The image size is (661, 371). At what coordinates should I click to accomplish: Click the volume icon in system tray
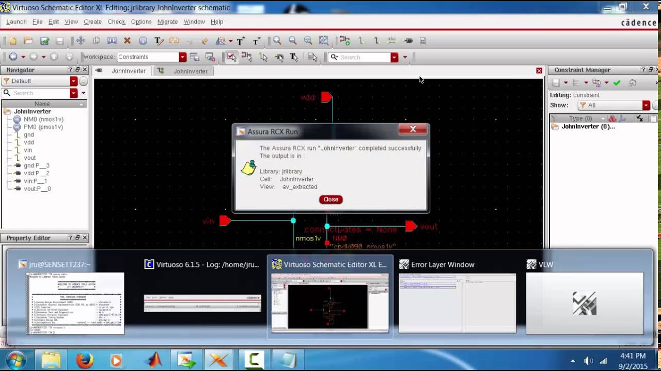(x=588, y=361)
